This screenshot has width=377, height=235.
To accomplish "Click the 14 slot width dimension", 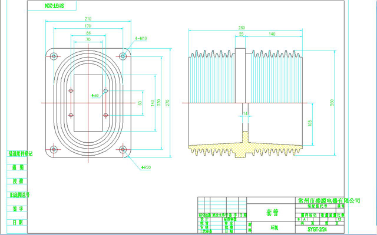I will click(x=246, y=112).
